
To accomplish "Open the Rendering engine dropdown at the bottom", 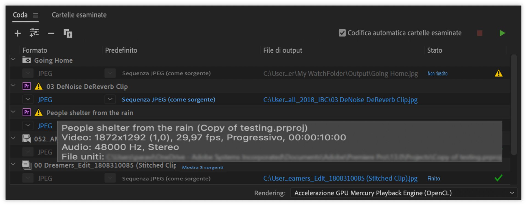I will (513, 193).
